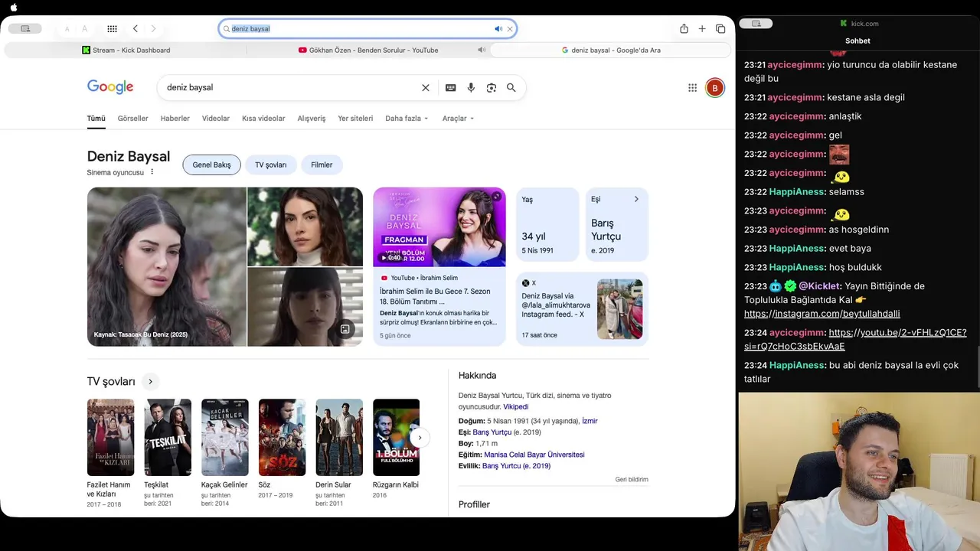980x551 pixels.
Task: Clear the Google search query
Action: (x=426, y=87)
